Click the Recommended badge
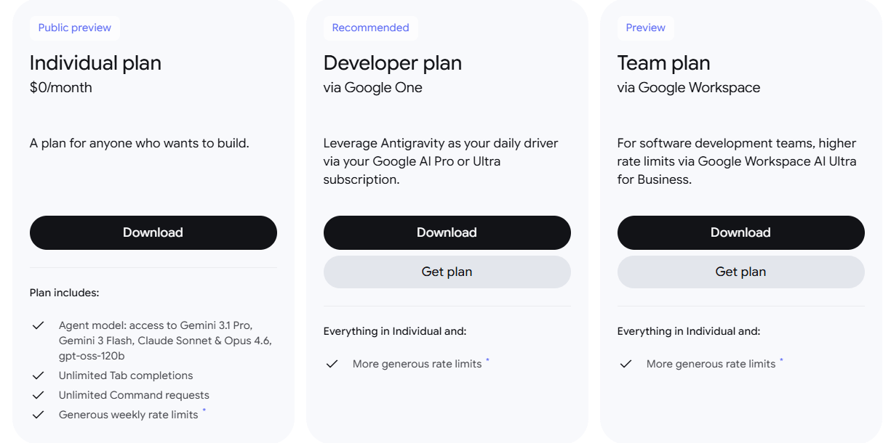 click(370, 28)
